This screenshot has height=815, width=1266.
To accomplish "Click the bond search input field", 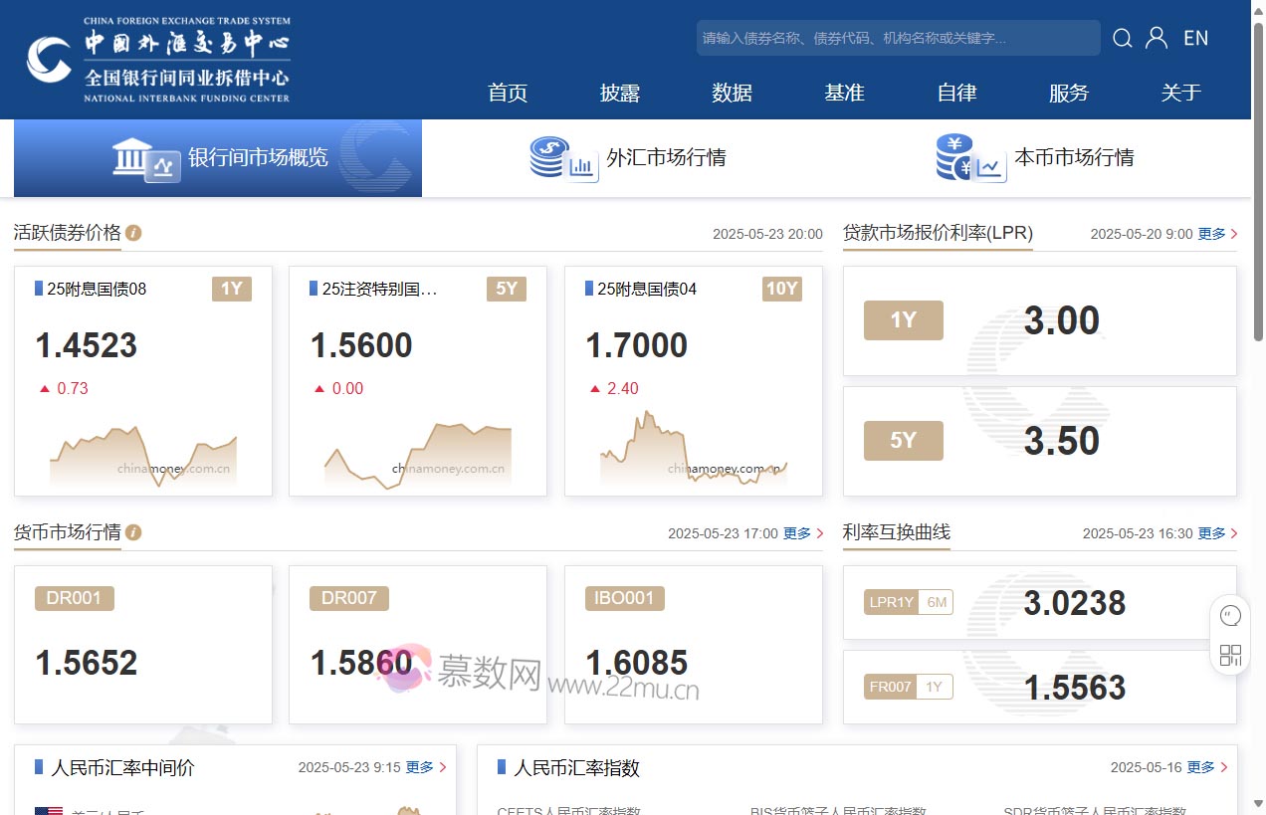I will tap(896, 38).
